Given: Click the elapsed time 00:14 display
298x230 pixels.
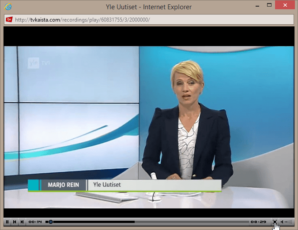Looking at the screenshot, I should 35,222.
